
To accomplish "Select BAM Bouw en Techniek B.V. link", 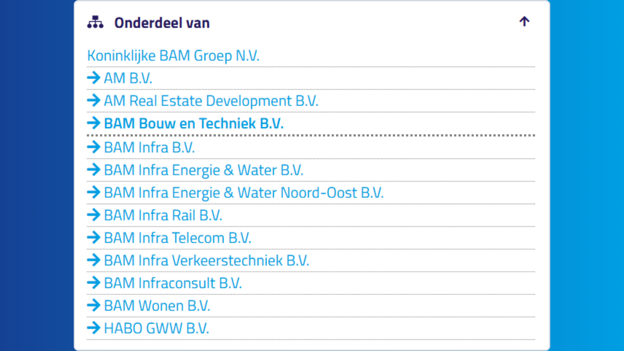I will click(x=194, y=123).
